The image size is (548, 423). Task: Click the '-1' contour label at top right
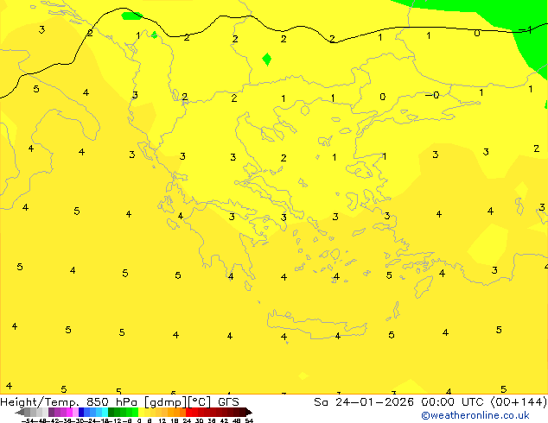tap(526, 29)
